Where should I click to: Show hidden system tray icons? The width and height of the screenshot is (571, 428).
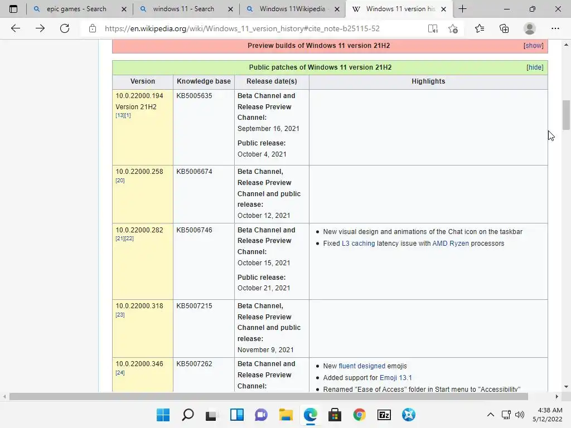pyautogui.click(x=491, y=415)
